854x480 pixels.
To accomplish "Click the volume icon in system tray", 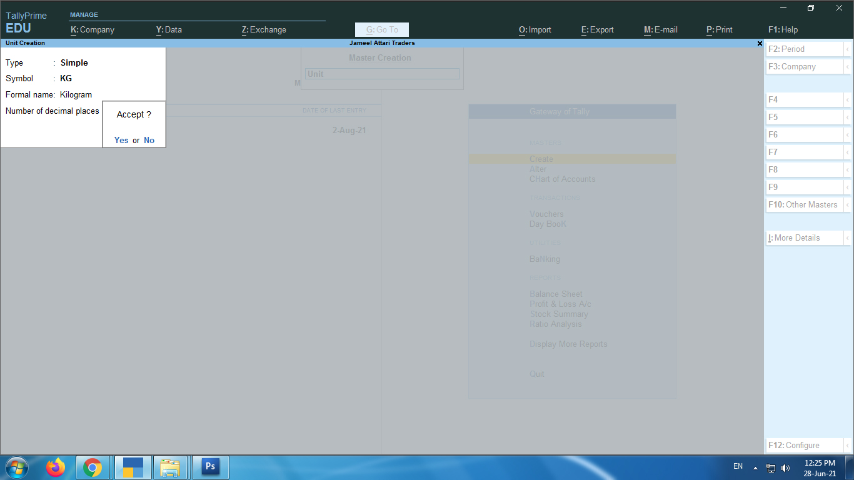I will (786, 467).
